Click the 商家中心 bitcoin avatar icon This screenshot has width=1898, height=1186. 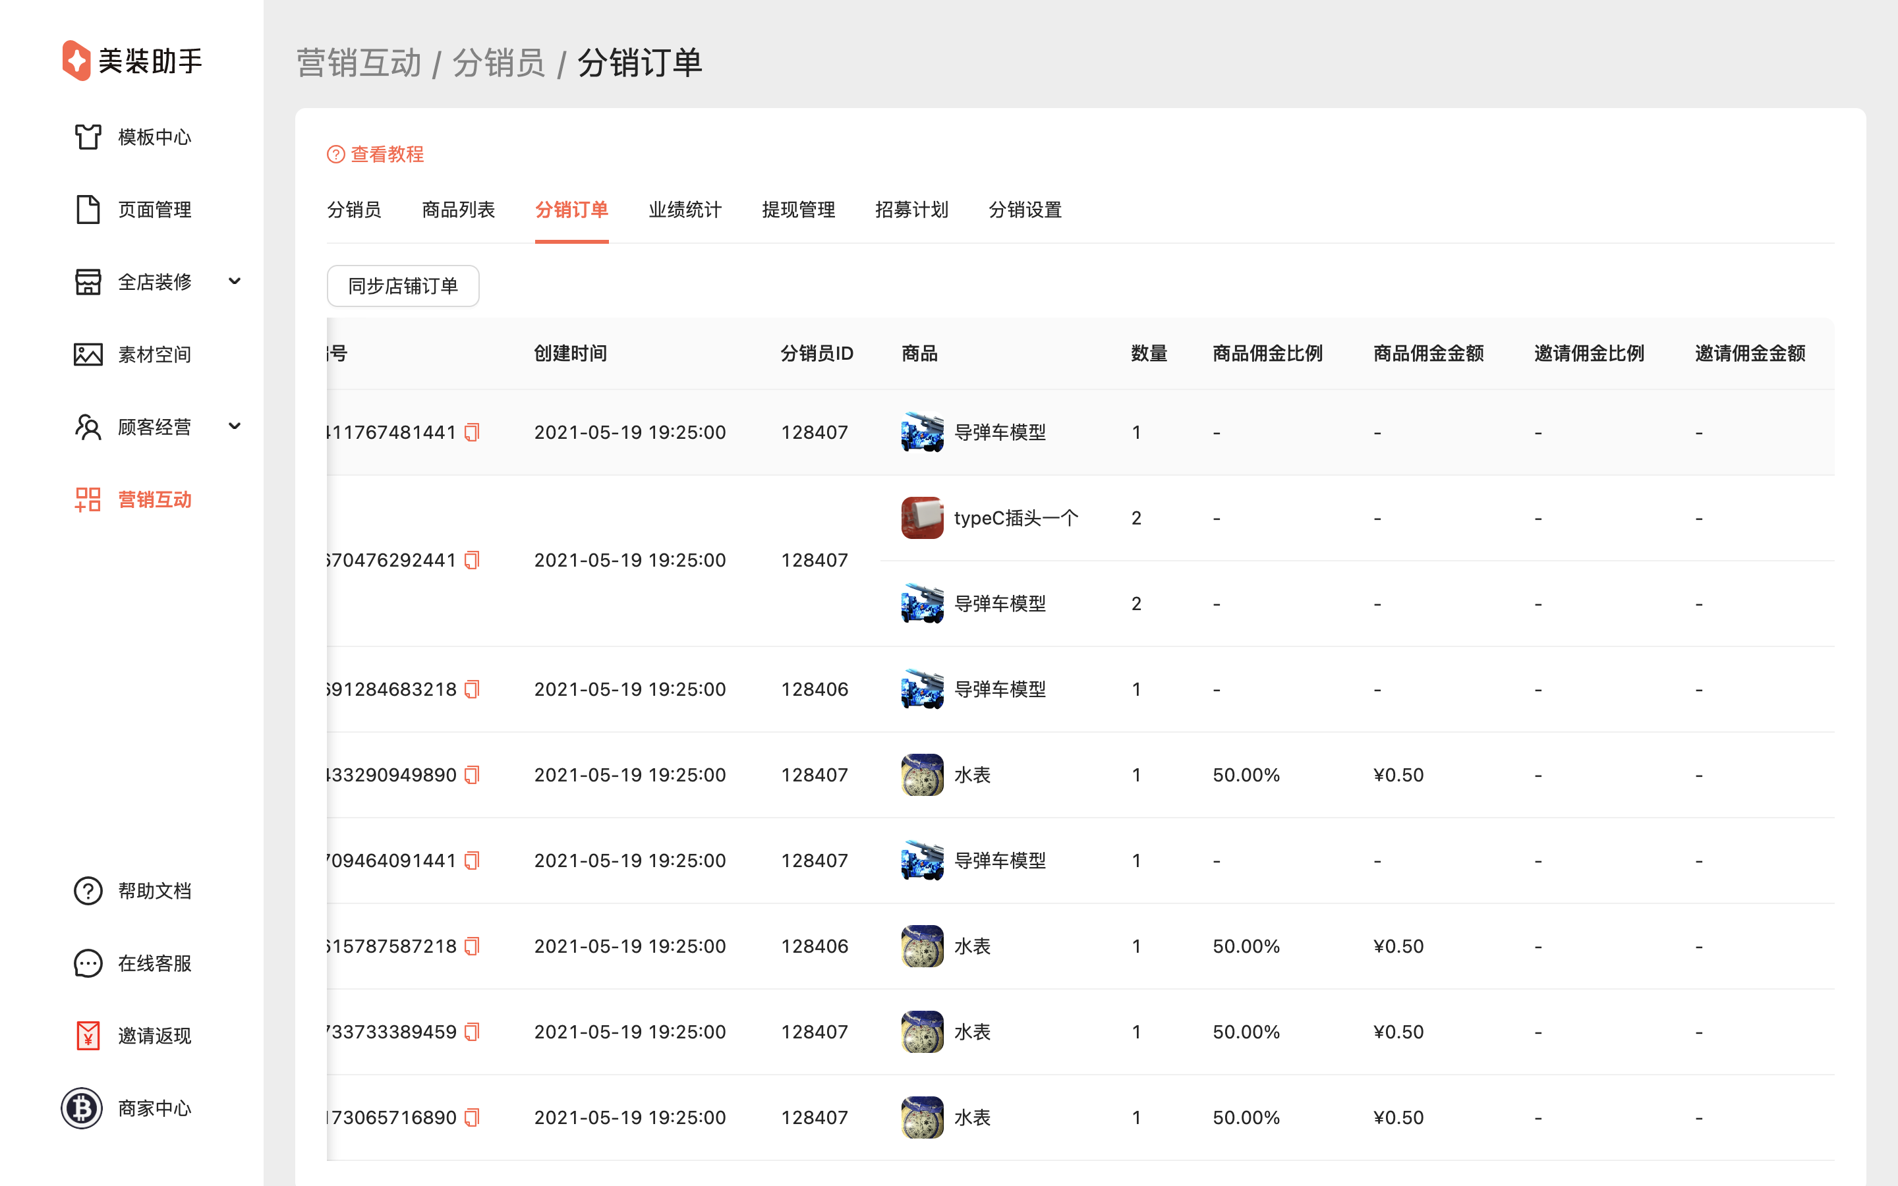82,1108
